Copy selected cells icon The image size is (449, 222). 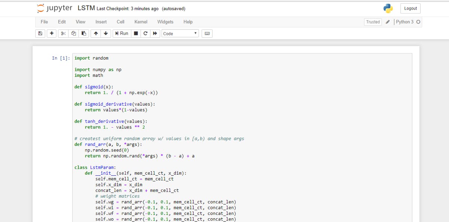click(x=74, y=34)
